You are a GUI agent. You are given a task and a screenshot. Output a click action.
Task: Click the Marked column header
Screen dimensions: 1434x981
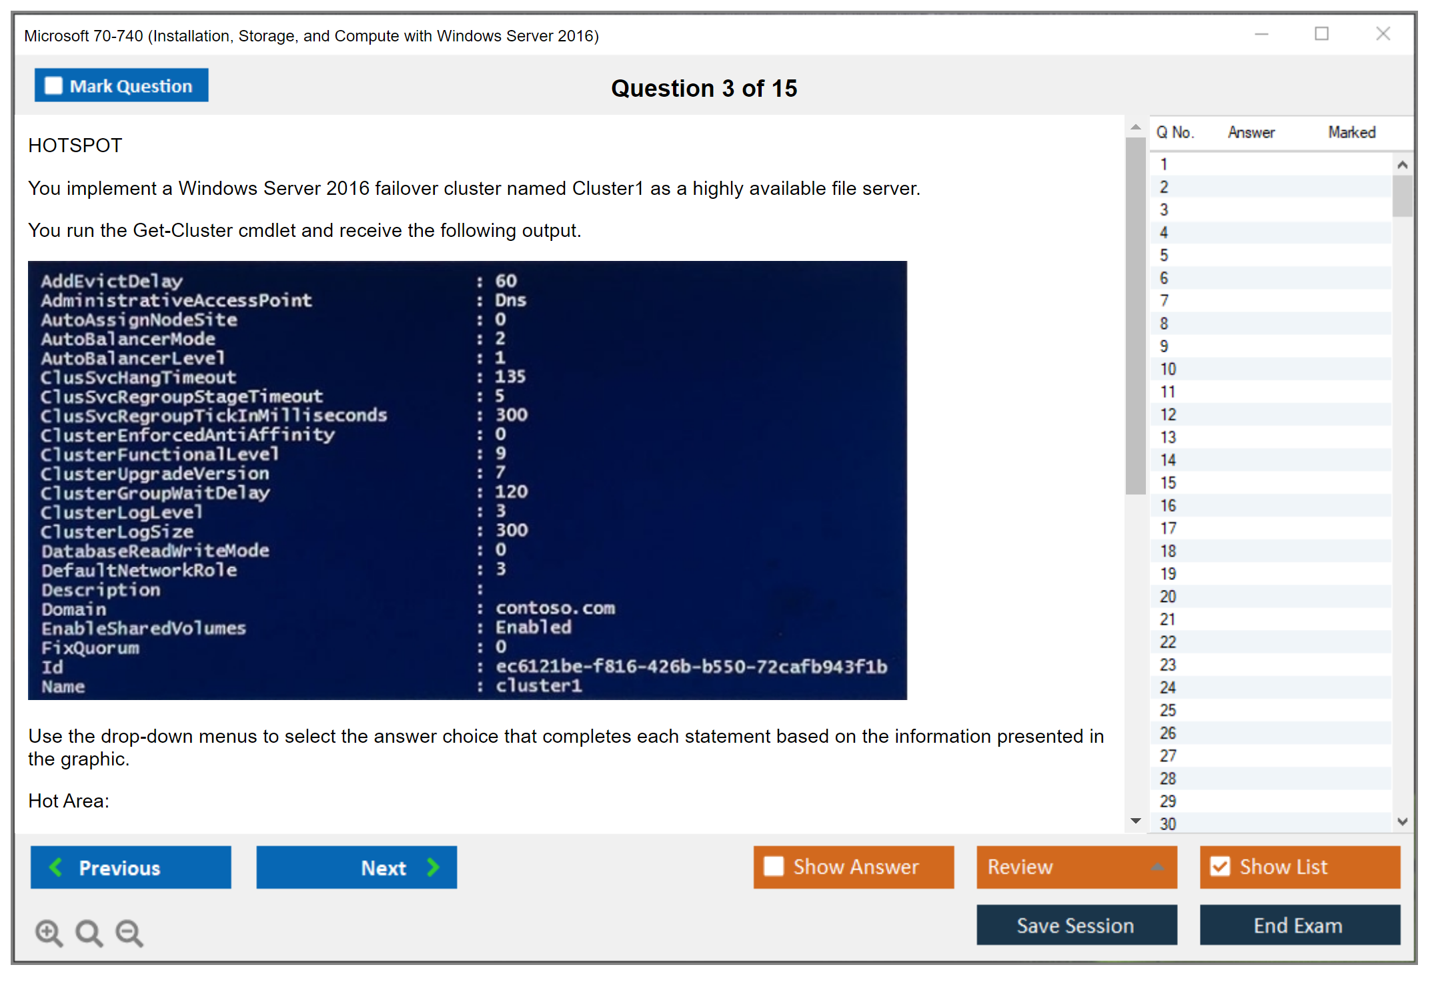(1351, 132)
